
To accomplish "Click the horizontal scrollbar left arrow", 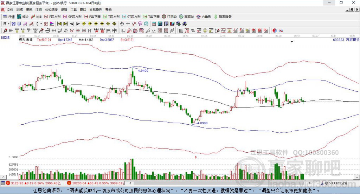I will click(130, 183).
